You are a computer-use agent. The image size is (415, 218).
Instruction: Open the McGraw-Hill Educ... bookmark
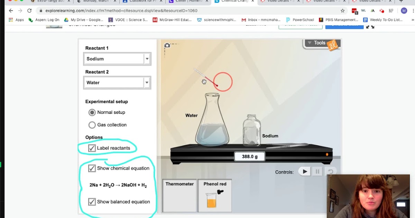pos(172,20)
